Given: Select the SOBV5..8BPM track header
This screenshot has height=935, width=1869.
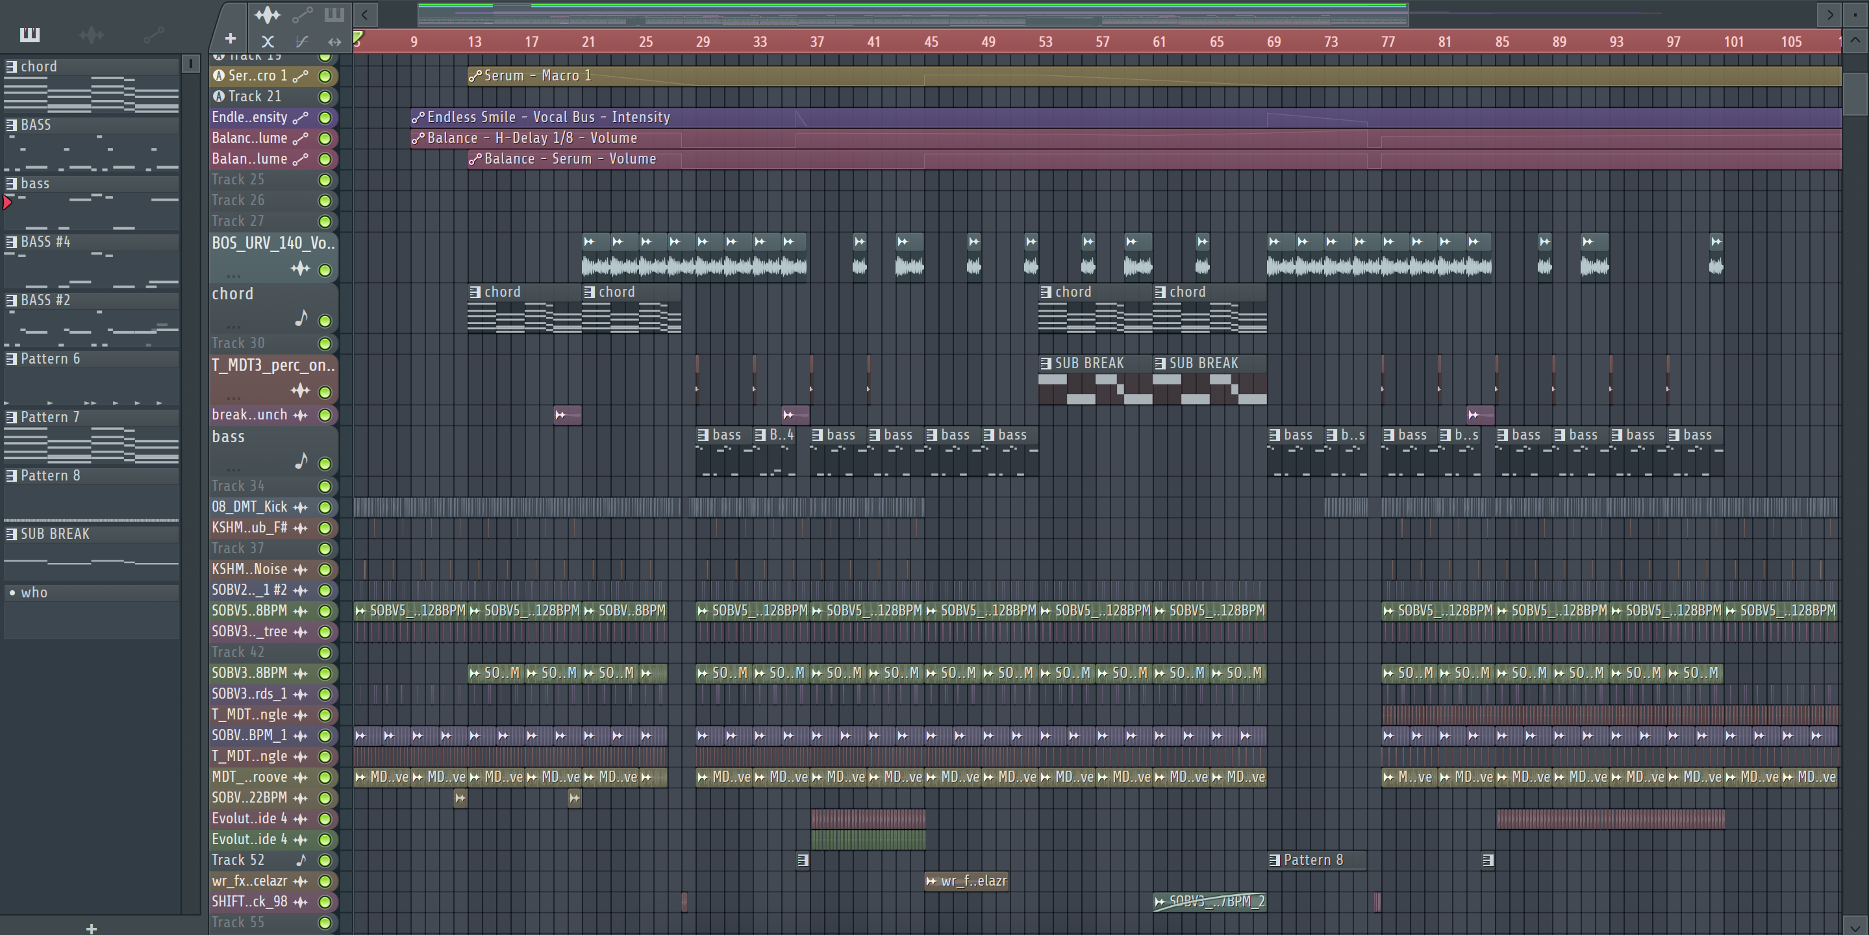Looking at the screenshot, I should click(273, 611).
